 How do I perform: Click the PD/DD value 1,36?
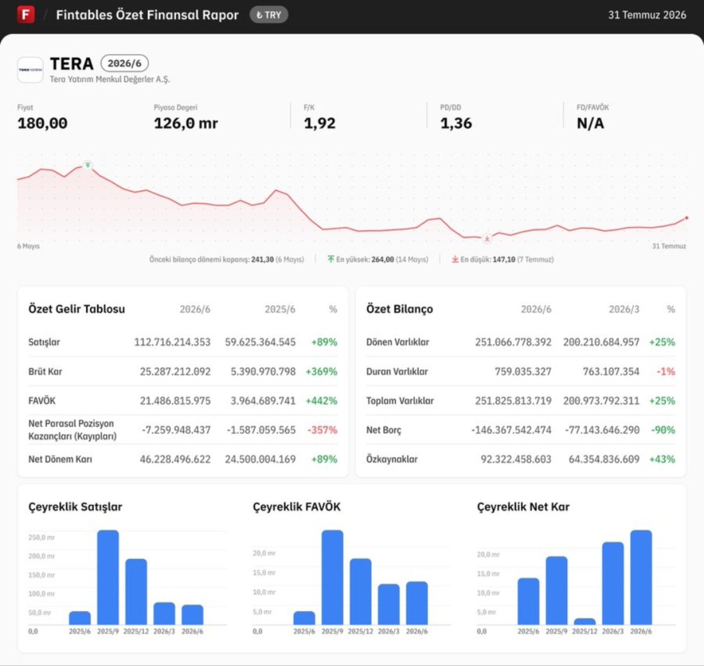pos(456,123)
